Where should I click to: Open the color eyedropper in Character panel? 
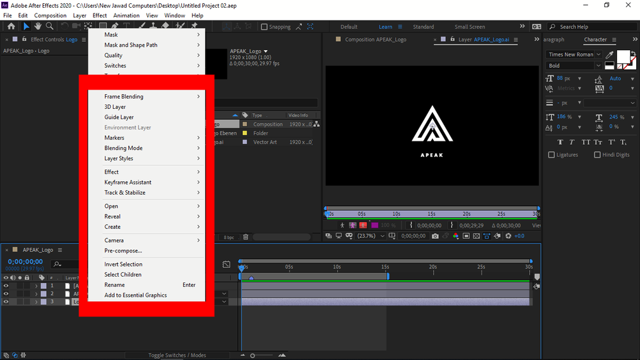coord(610,55)
